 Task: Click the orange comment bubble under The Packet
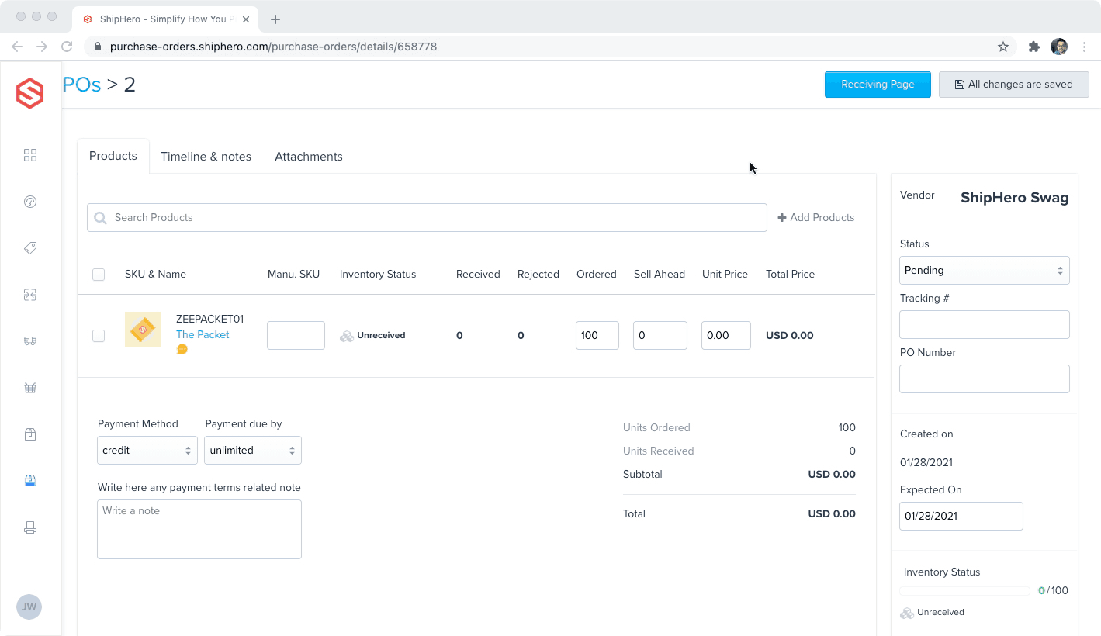182,349
